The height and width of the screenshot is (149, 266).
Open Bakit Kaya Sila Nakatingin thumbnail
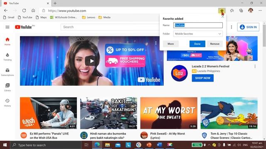coord(108,113)
